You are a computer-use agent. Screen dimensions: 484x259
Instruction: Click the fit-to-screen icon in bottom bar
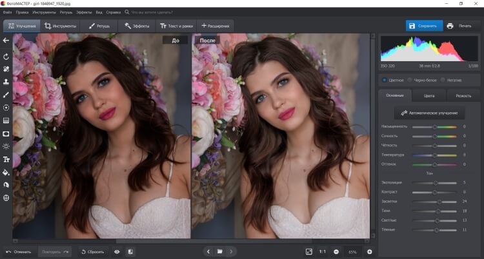[x=308, y=251]
